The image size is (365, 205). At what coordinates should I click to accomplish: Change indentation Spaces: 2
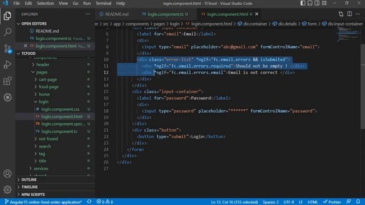[271, 202]
